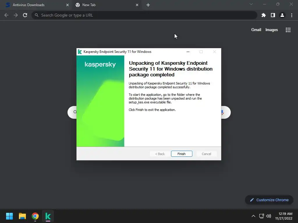The width and height of the screenshot is (298, 223).
Task: Click the Cancel button in Kaspersky dialog
Action: tap(206, 154)
